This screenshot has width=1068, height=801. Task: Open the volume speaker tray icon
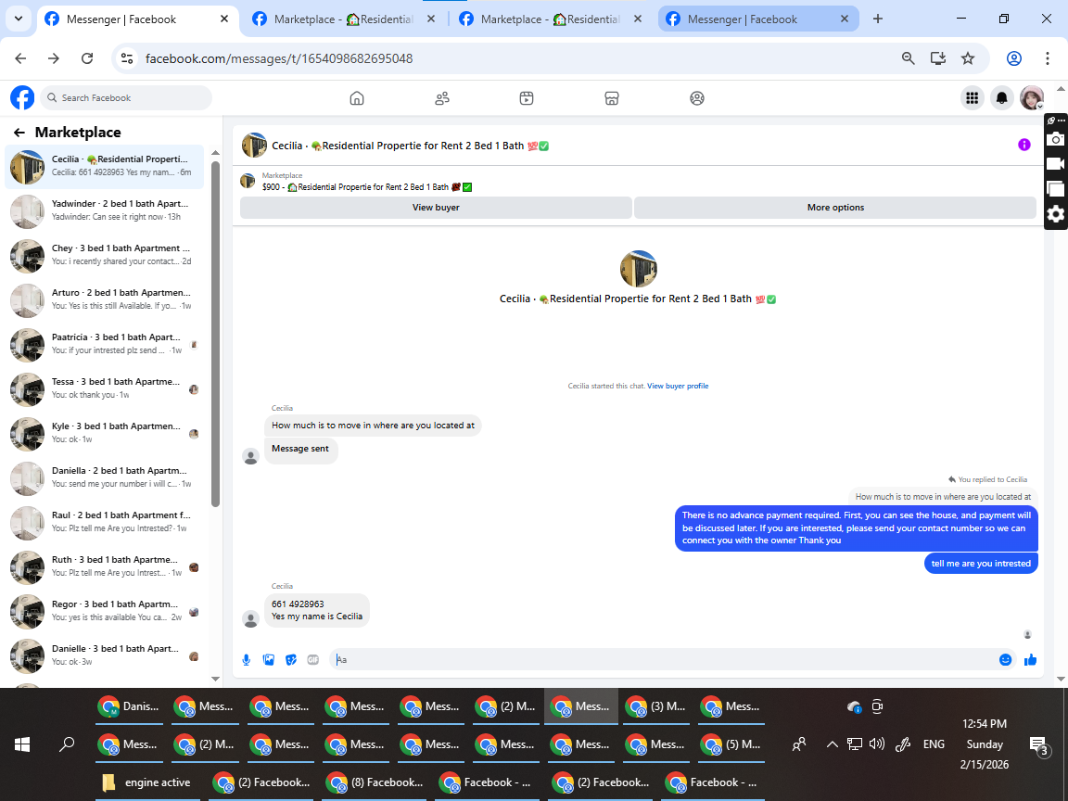877,744
